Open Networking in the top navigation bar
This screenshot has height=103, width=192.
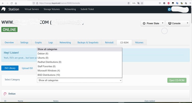tap(70, 9)
